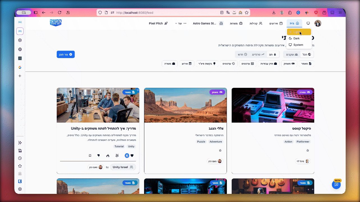The width and height of the screenshot is (360, 202).
Task: Click the bookmarks star icon in sidebar
Action: [x=20, y=166]
